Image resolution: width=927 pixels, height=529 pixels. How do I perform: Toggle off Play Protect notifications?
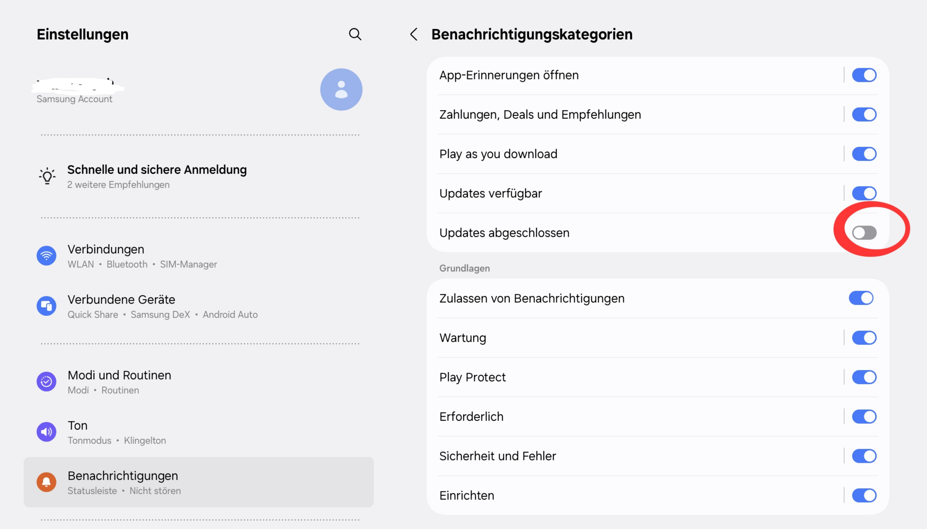864,377
